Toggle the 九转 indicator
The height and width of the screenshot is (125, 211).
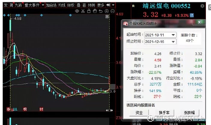pyautogui.click(x=18, y=5)
